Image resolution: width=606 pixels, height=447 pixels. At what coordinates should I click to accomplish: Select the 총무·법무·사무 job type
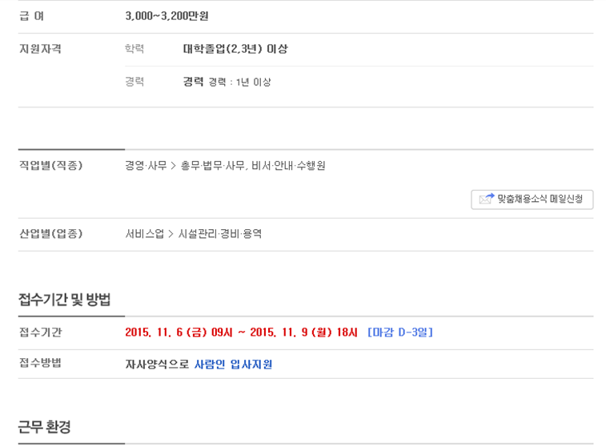[x=213, y=166]
